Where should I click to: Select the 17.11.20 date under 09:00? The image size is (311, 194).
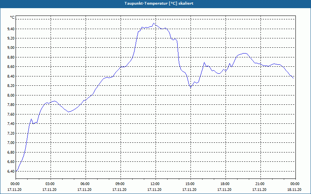point(119,190)
